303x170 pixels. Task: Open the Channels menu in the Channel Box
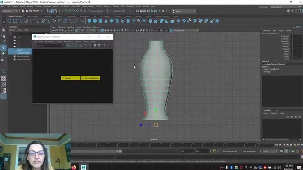tap(267, 30)
